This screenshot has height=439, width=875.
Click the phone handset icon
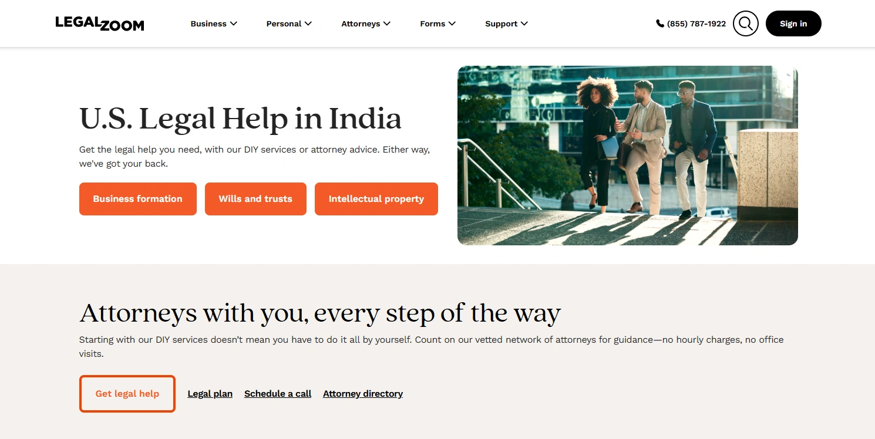pyautogui.click(x=660, y=23)
